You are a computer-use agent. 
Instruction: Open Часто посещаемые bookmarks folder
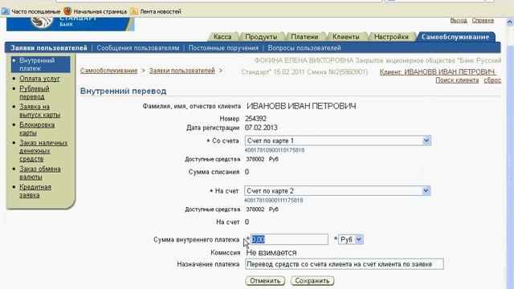(x=31, y=11)
